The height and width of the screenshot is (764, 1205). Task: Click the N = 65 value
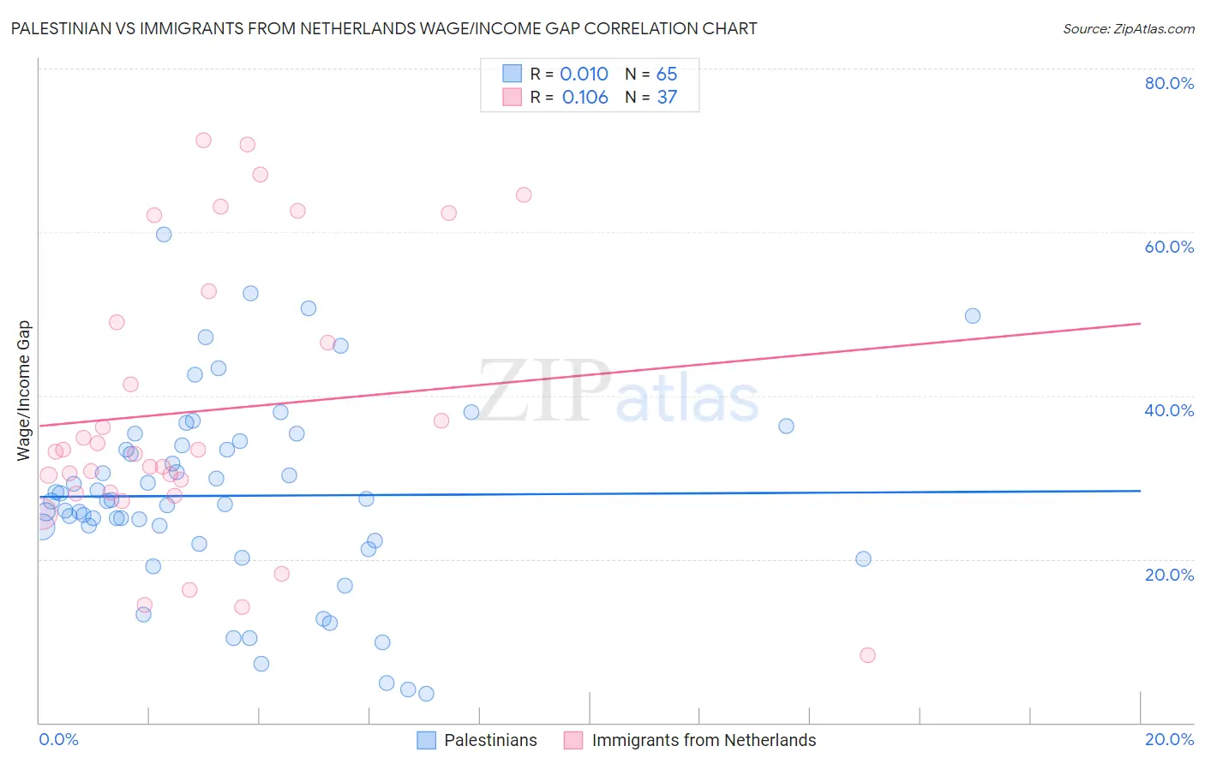[x=651, y=74]
